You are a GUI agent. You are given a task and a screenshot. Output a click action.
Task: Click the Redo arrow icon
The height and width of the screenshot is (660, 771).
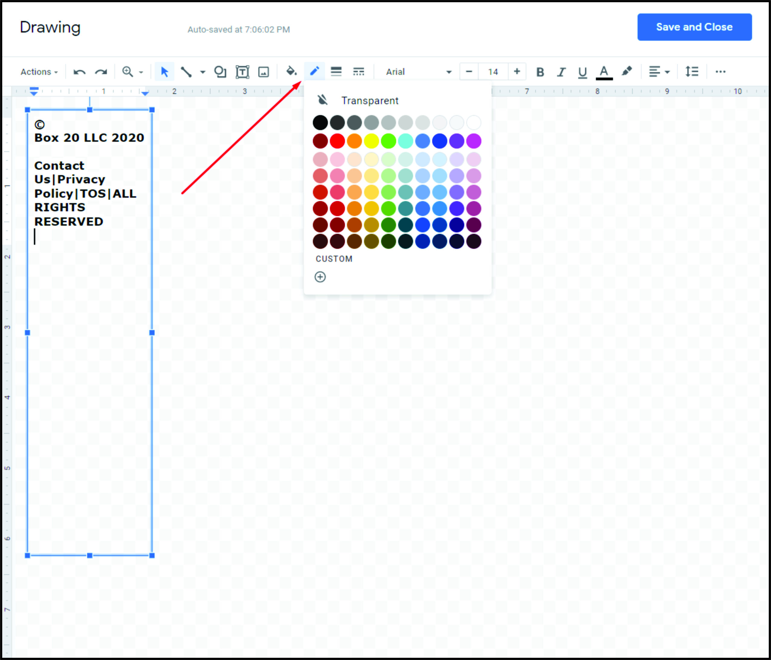(101, 72)
